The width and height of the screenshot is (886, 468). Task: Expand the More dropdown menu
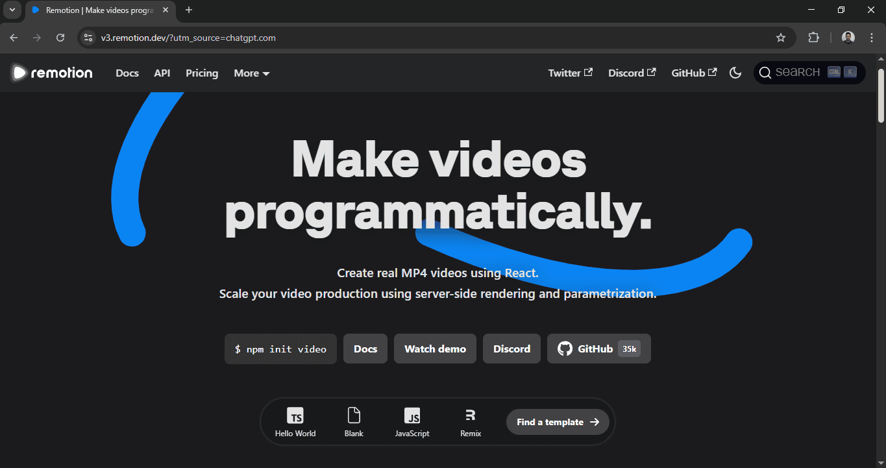coord(251,73)
